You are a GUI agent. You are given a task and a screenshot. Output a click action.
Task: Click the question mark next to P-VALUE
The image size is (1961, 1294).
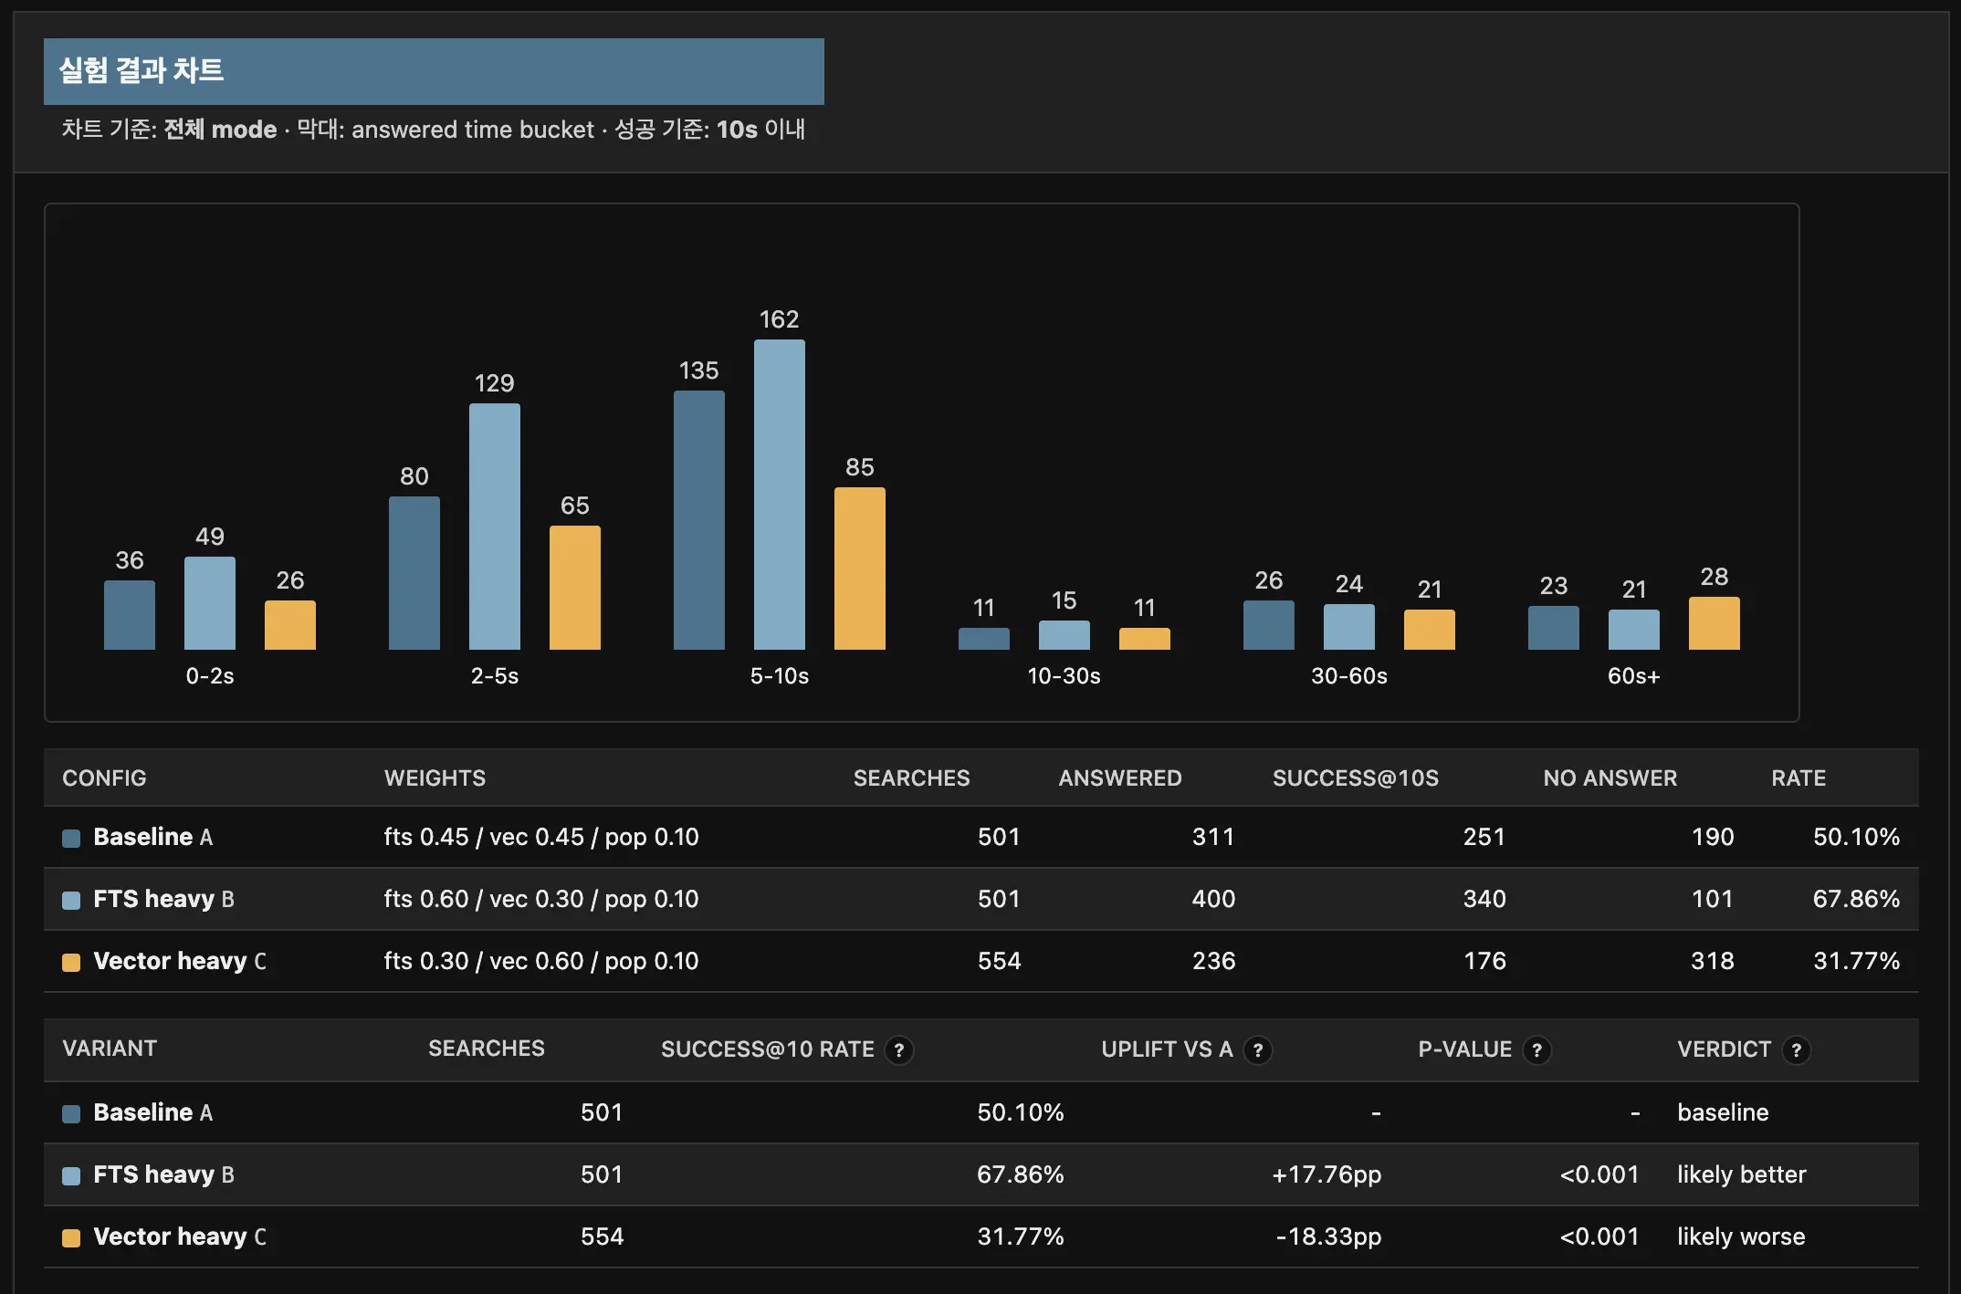1537,1050
